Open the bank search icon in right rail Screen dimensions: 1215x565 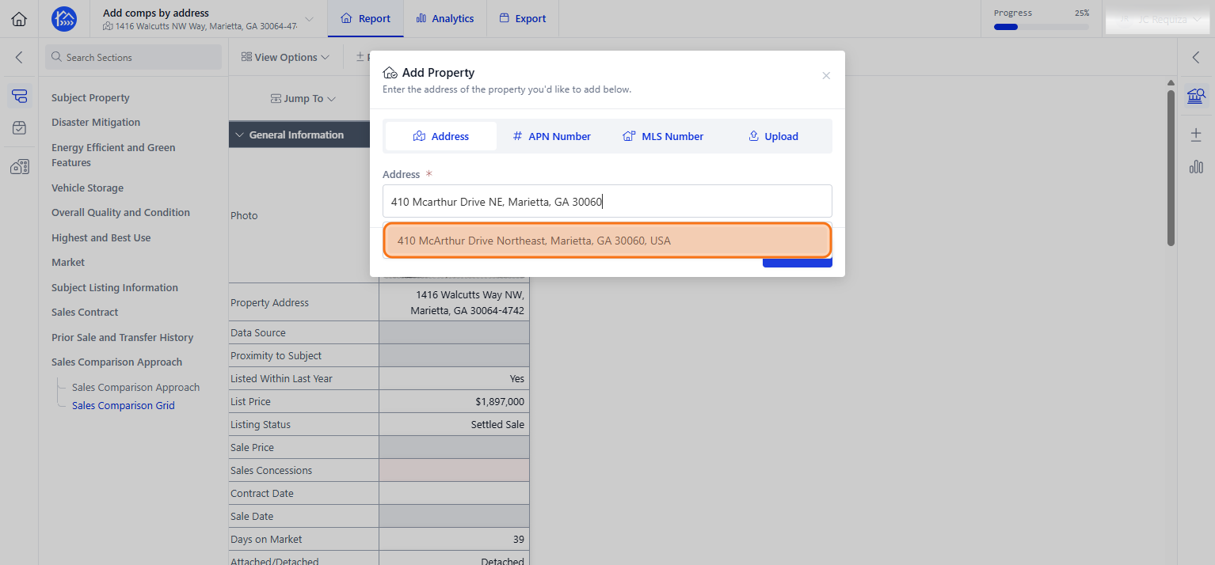pos(1196,97)
